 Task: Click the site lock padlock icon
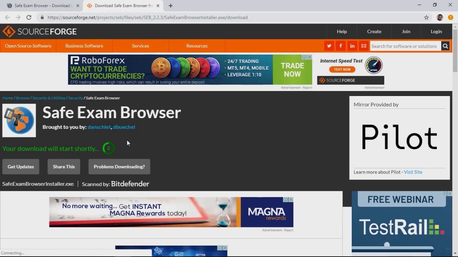42,17
